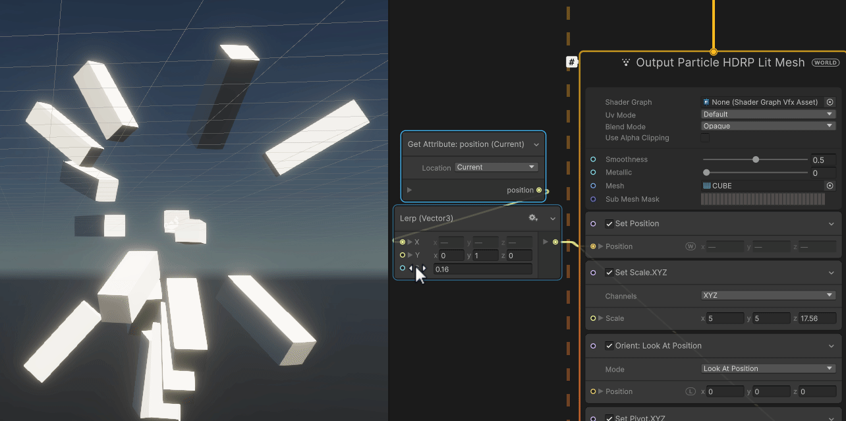Click the particle icon in the output header

[x=625, y=62]
